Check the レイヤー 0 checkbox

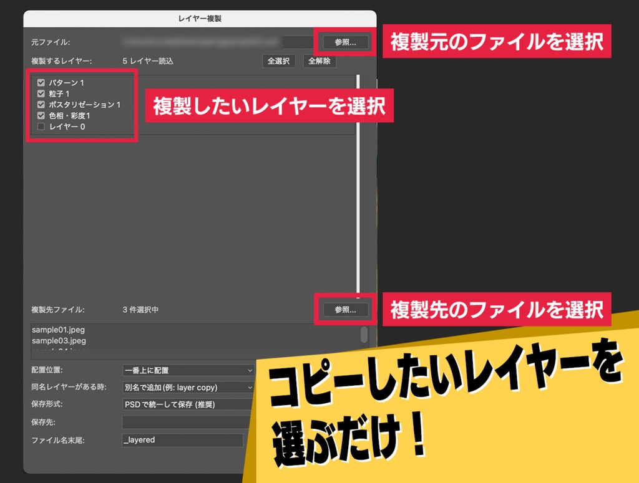coord(41,127)
